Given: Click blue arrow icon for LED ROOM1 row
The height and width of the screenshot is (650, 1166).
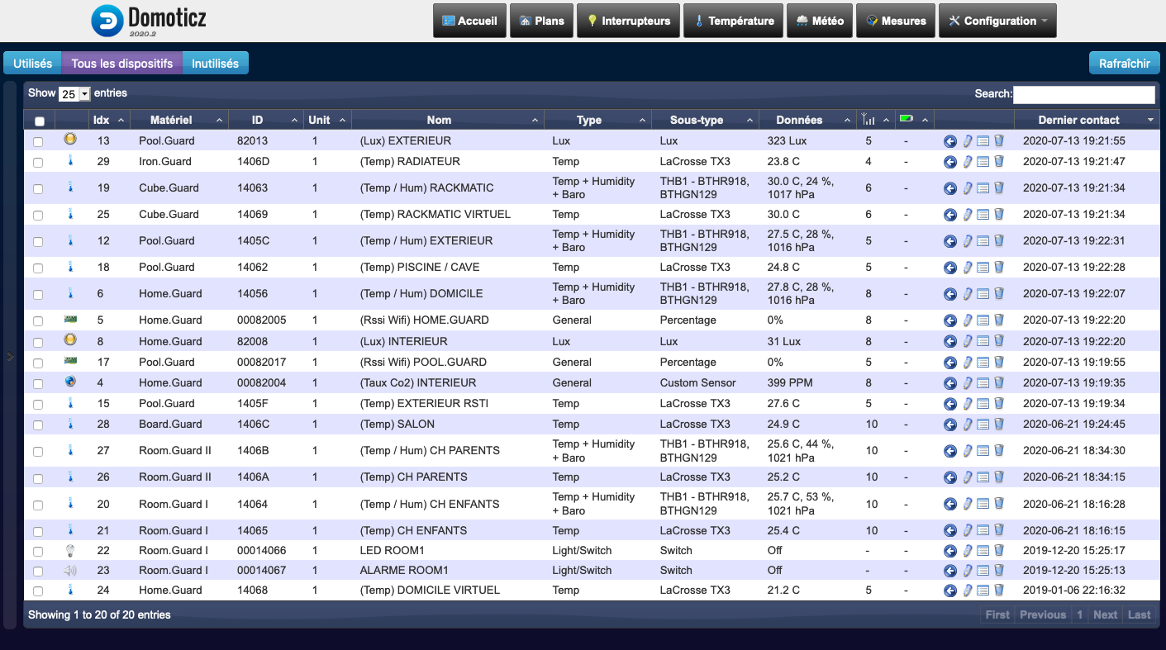Looking at the screenshot, I should (950, 551).
